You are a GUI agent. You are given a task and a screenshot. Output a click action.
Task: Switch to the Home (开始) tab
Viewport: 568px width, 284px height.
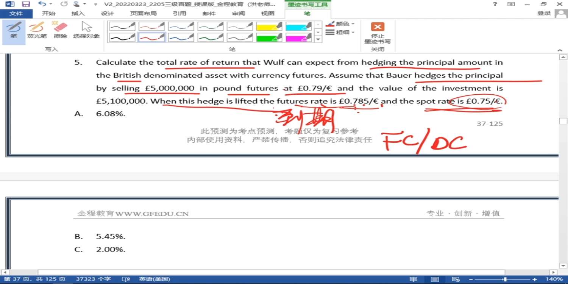(48, 14)
